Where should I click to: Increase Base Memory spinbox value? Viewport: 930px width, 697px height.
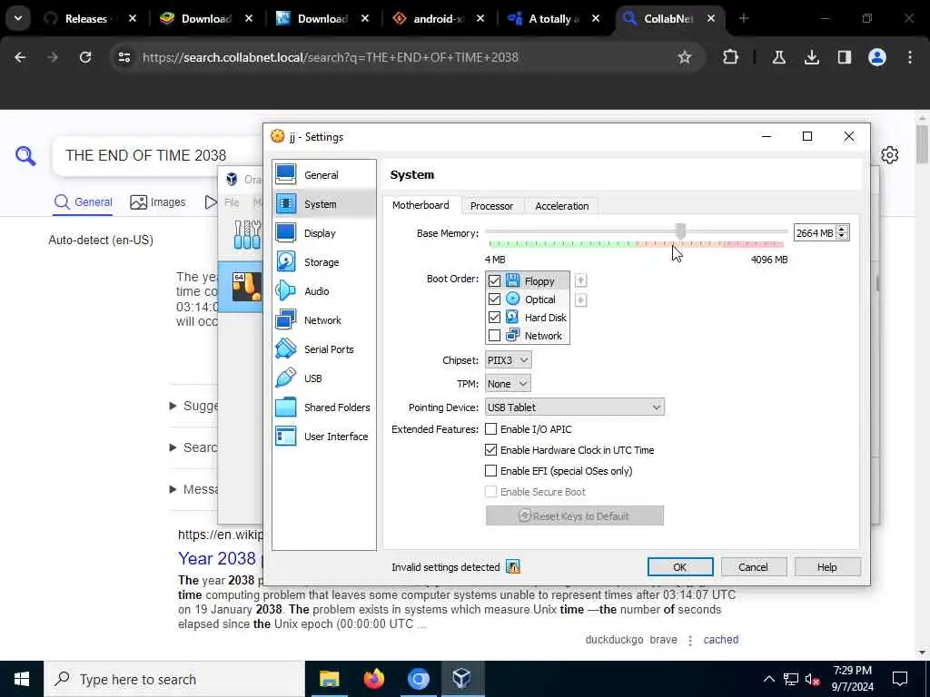click(x=842, y=228)
